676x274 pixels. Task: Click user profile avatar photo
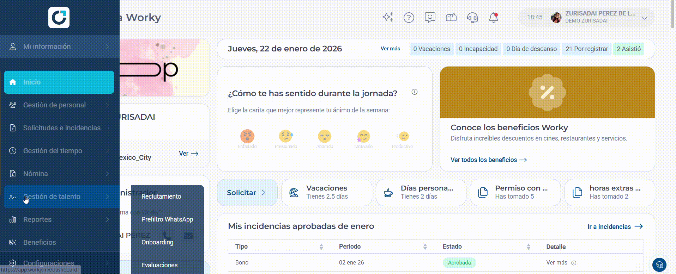coord(556,17)
